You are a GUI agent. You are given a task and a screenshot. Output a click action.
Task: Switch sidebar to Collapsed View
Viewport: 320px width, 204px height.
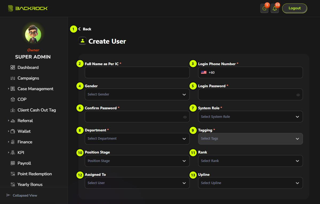point(22,195)
